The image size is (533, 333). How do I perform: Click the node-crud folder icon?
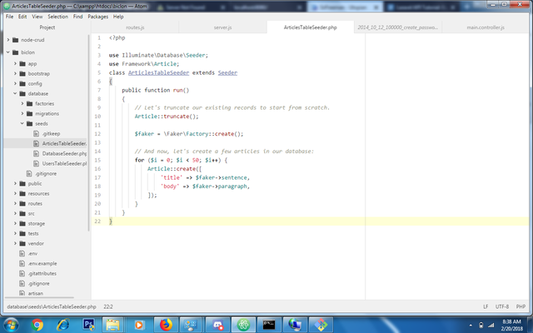[x=15, y=40]
